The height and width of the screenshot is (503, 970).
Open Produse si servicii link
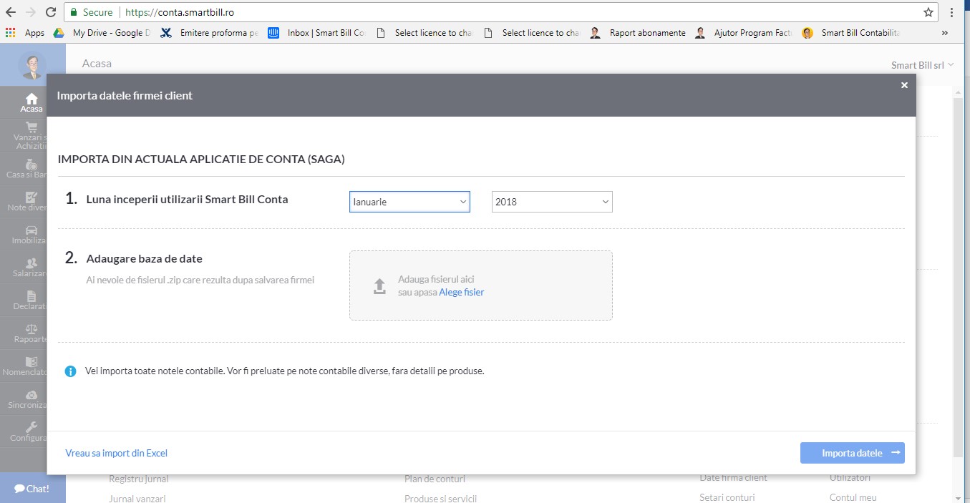440,498
